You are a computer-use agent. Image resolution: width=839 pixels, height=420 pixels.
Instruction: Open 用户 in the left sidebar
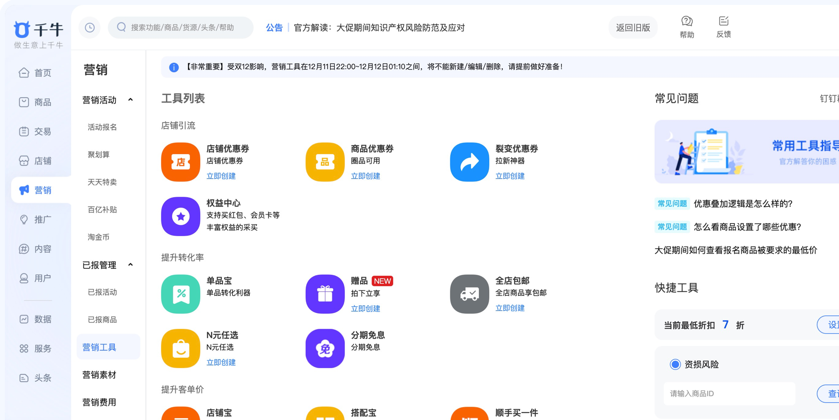(x=35, y=278)
